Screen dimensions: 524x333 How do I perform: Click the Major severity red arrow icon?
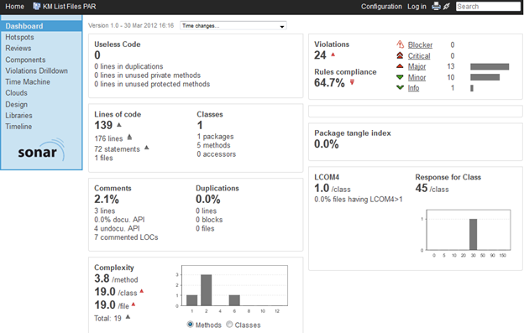[400, 66]
